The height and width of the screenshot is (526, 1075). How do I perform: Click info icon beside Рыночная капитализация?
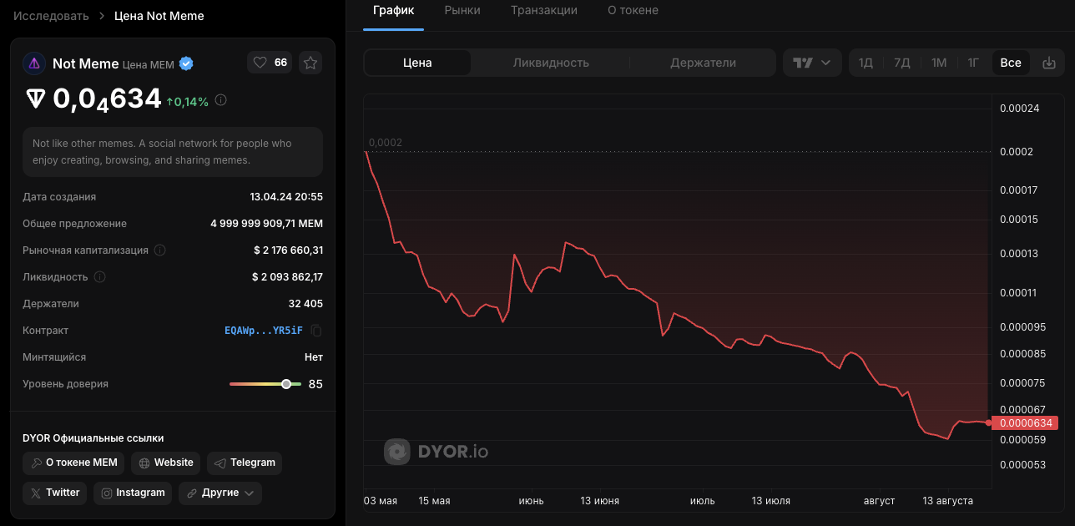pyautogui.click(x=160, y=250)
